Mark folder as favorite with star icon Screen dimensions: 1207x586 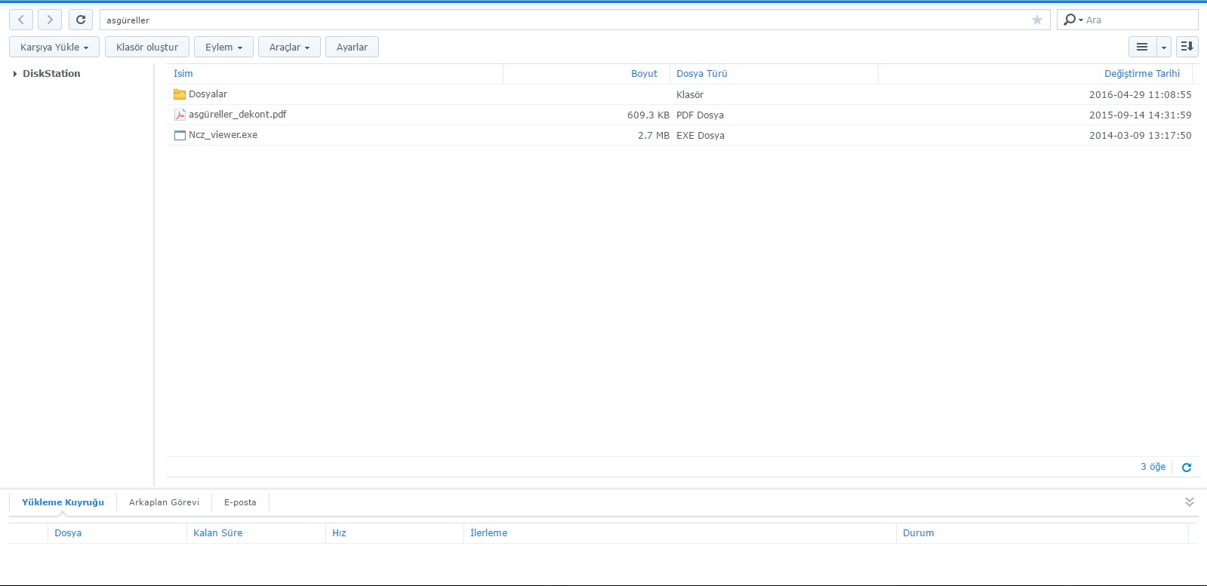pos(1036,20)
